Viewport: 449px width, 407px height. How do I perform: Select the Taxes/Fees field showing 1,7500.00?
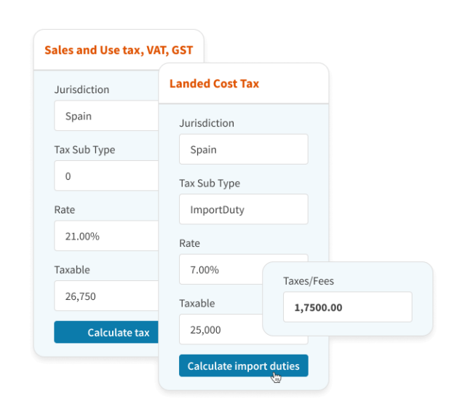347,307
